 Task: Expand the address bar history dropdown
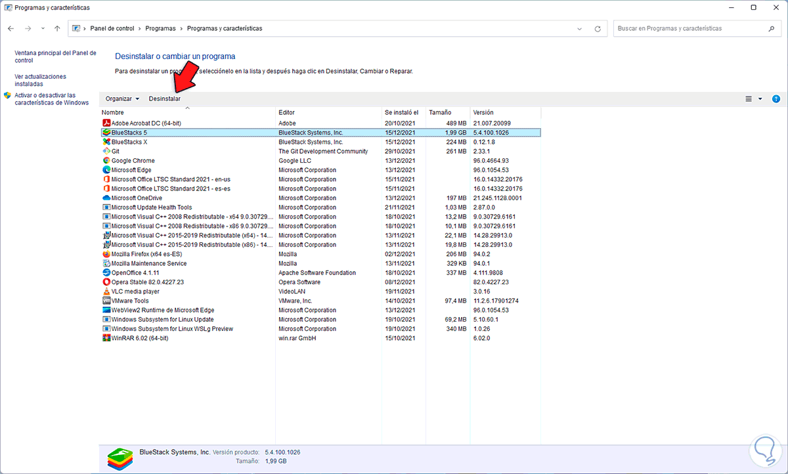coord(579,29)
